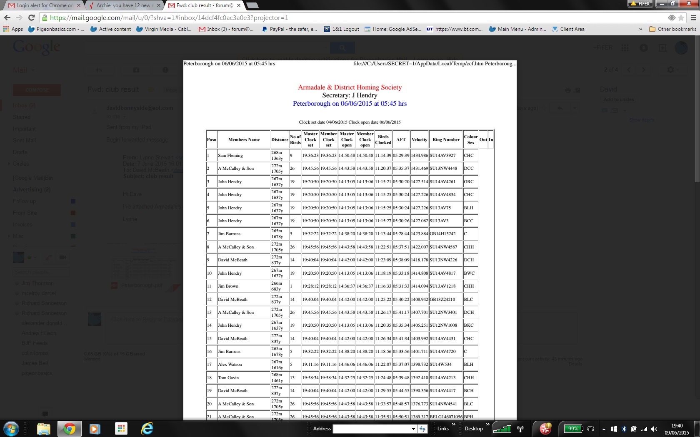Report spam with the exclamation icon
This screenshot has height=437, width=700.
pos(165,70)
